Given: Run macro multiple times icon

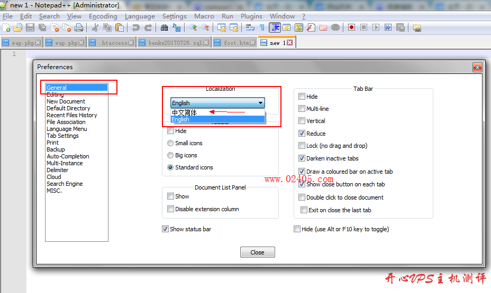Looking at the screenshot, I should (388, 27).
